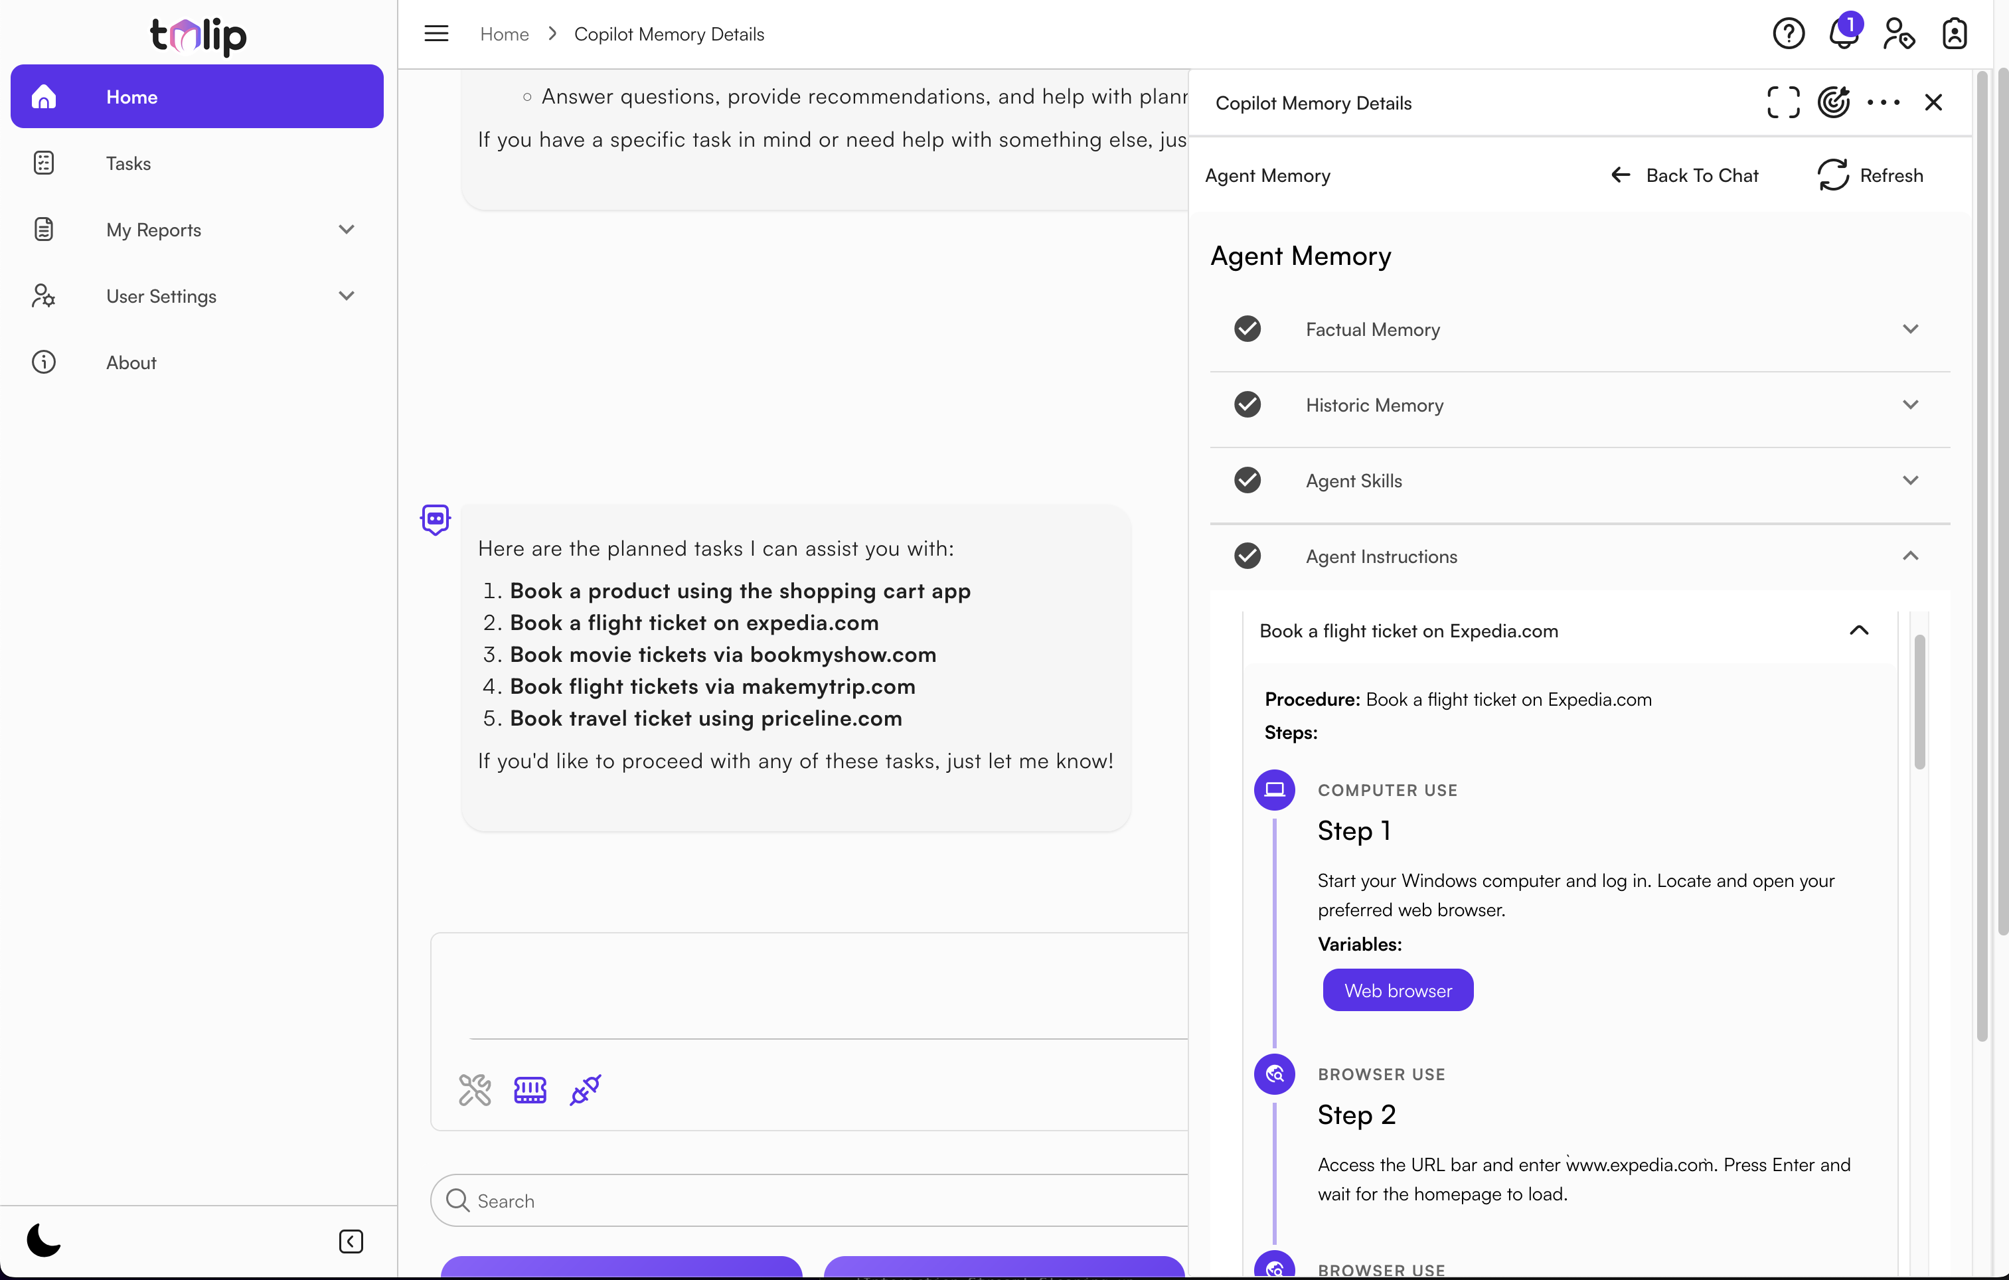This screenshot has height=1280, width=2009.
Task: Open notifications bell icon
Action: [1843, 32]
